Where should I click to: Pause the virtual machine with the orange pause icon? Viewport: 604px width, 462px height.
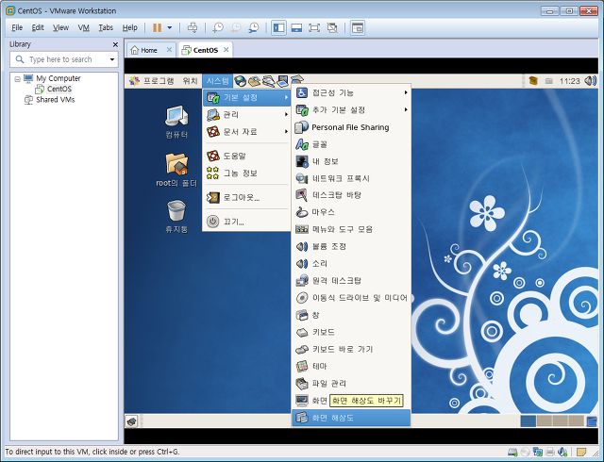[x=158, y=27]
